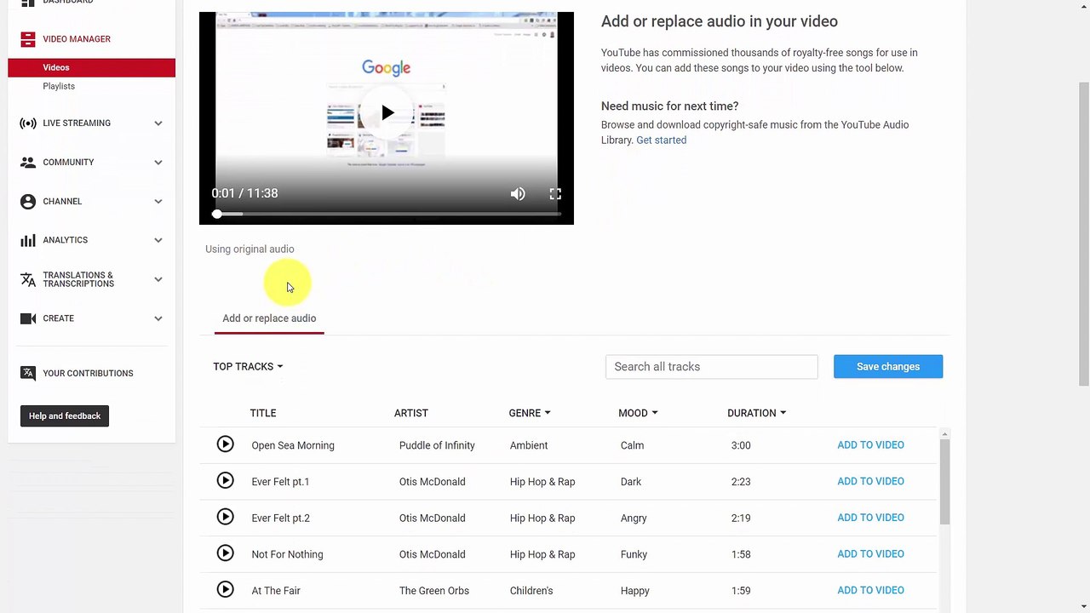Image resolution: width=1090 pixels, height=613 pixels.
Task: Click the Search all tracks field
Action: tap(712, 367)
